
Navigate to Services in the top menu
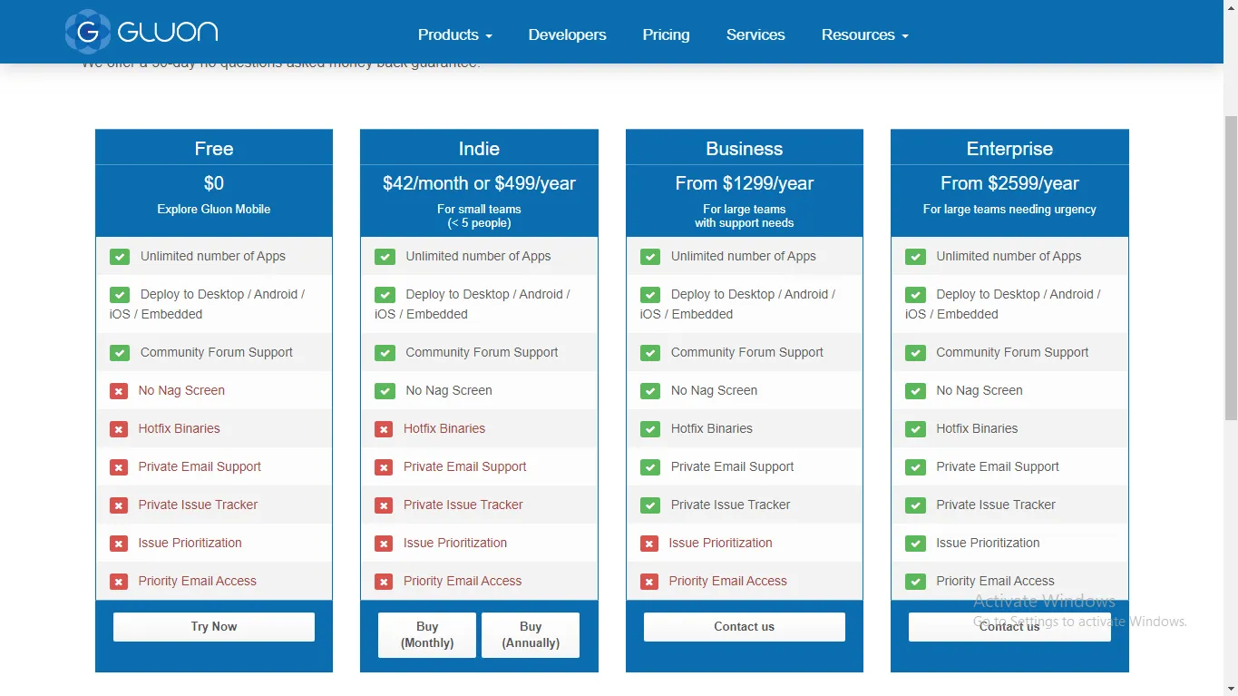(x=755, y=34)
